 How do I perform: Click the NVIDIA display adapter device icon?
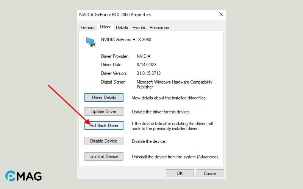91,42
